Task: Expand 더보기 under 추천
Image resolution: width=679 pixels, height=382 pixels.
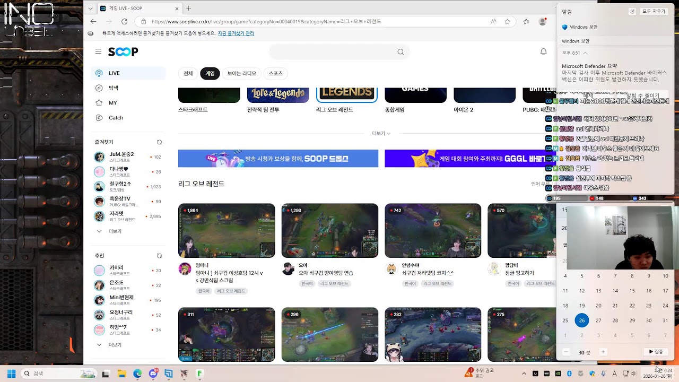Action: [109, 345]
